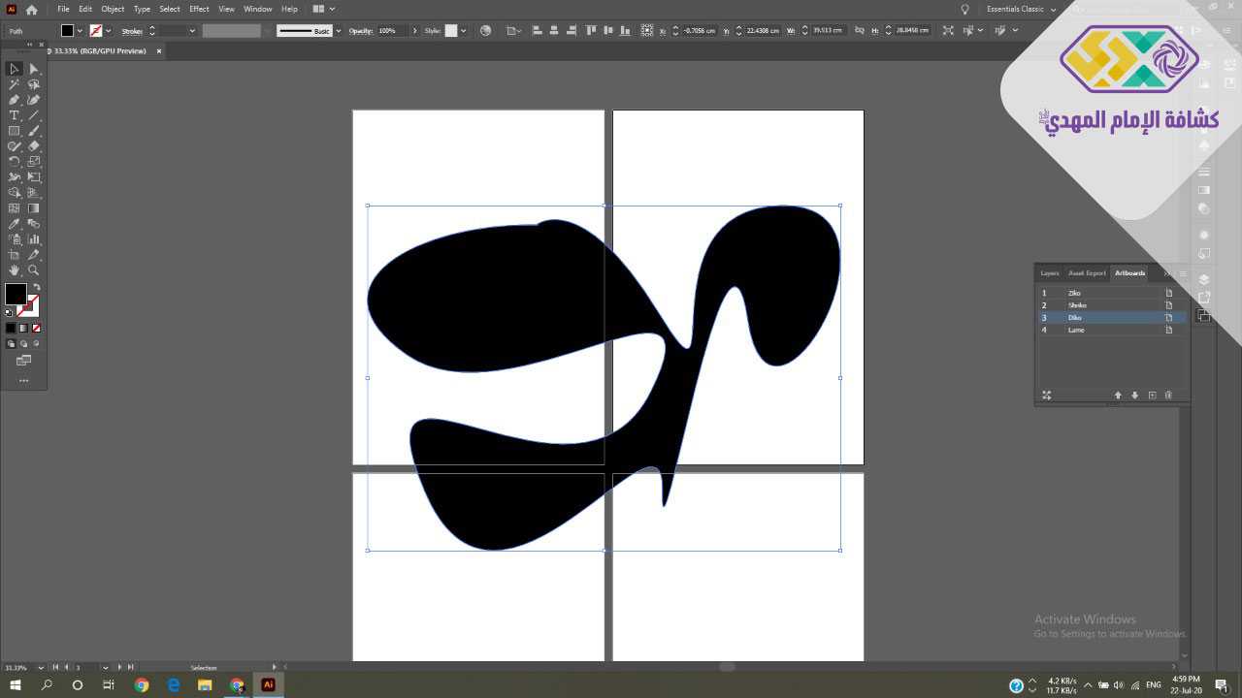Swap fill and stroke colors
1242x698 pixels.
36,288
